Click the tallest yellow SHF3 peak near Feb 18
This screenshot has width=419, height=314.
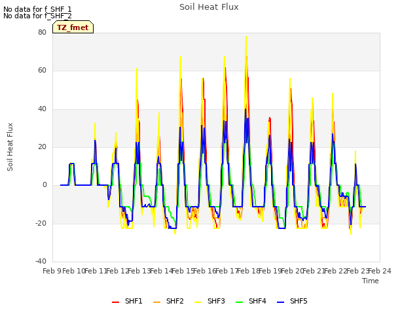pyautogui.click(x=246, y=37)
